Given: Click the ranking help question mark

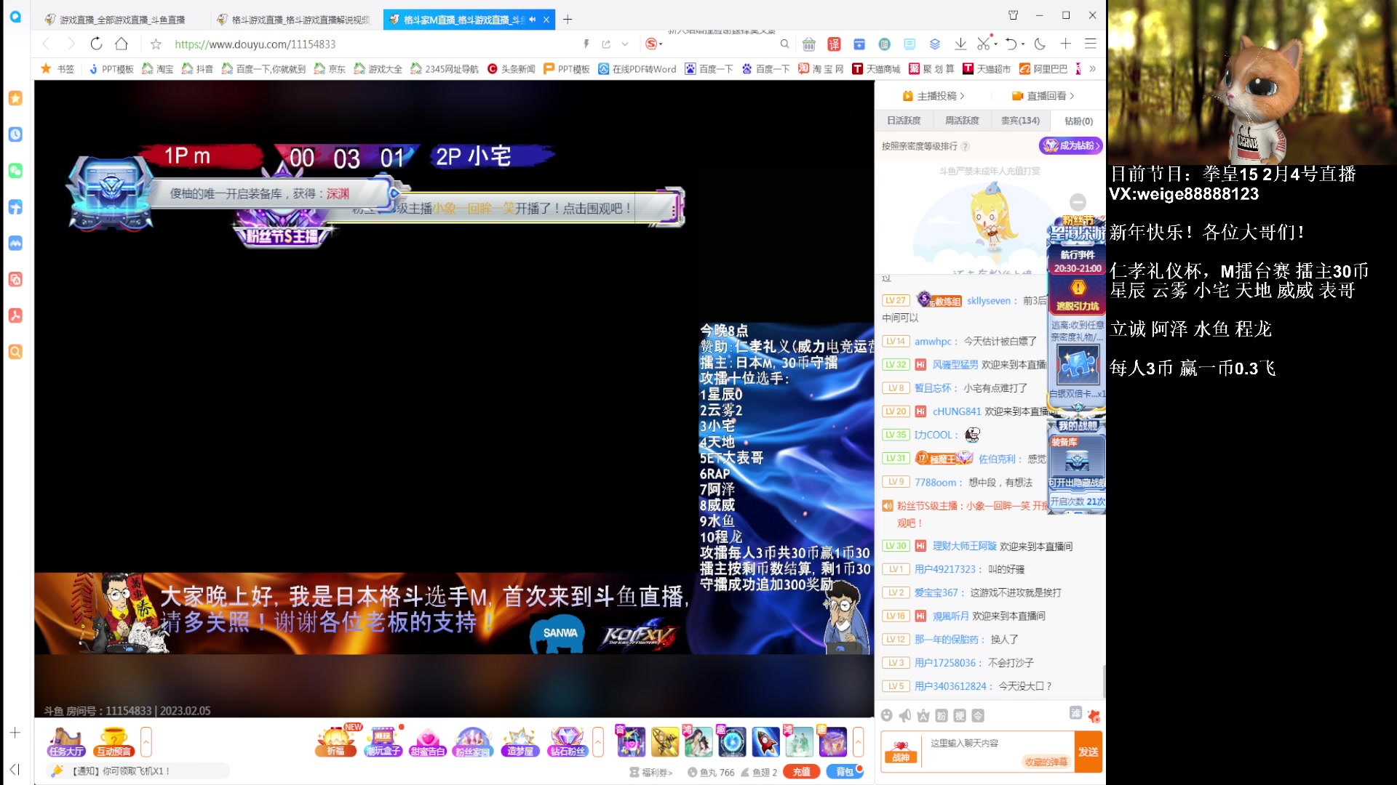Looking at the screenshot, I should [x=966, y=146].
